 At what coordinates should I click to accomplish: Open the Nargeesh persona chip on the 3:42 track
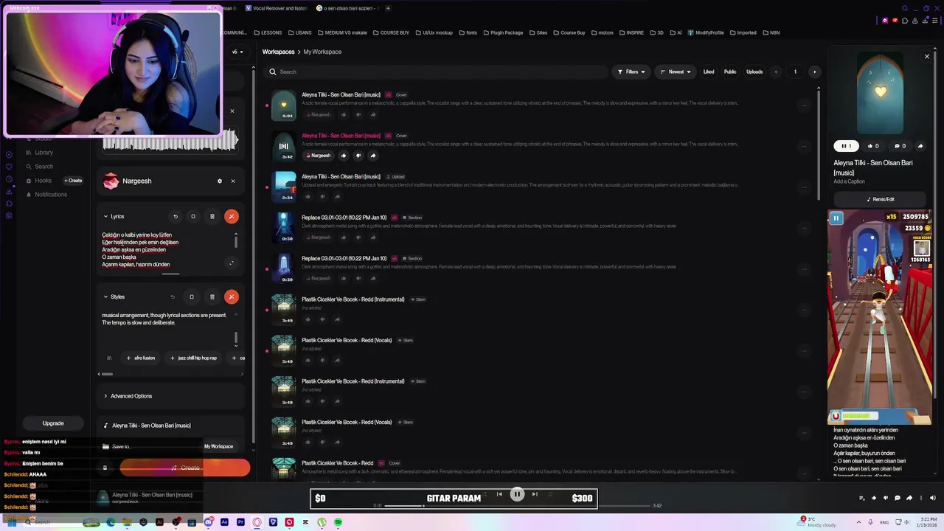click(x=318, y=156)
